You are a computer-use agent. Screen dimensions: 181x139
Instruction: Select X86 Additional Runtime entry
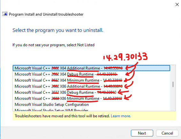(x=91, y=86)
